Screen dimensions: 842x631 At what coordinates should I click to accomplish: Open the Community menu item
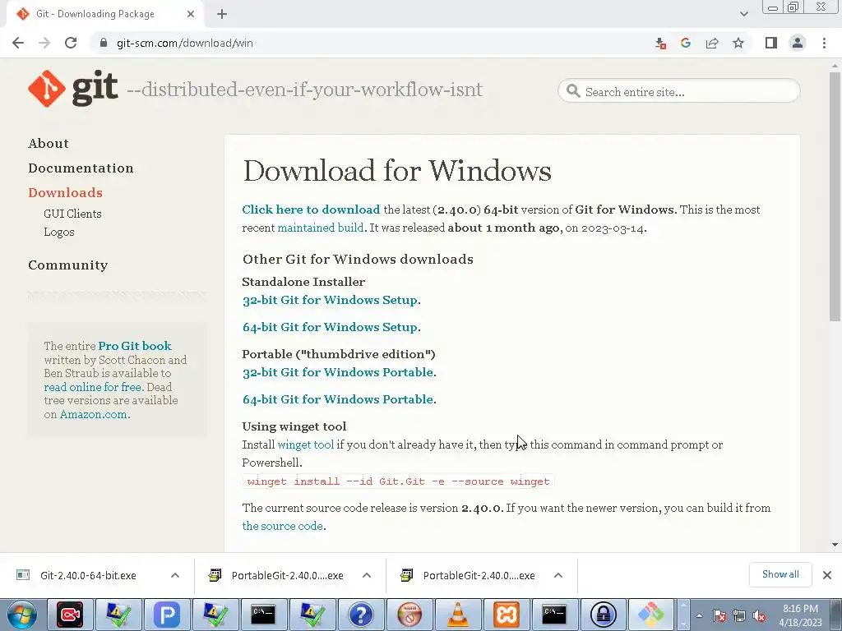click(67, 265)
